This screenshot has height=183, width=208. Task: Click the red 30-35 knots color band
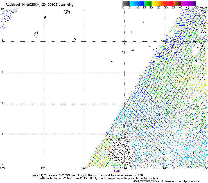(x=170, y=3)
